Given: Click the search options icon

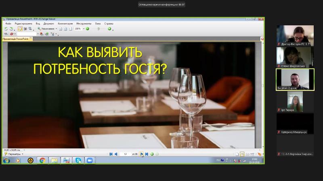Looking at the screenshot, I should tap(53, 34).
